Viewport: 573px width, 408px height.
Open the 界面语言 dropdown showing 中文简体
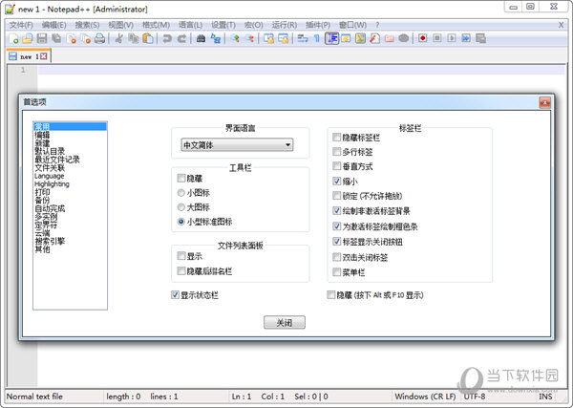pos(237,145)
